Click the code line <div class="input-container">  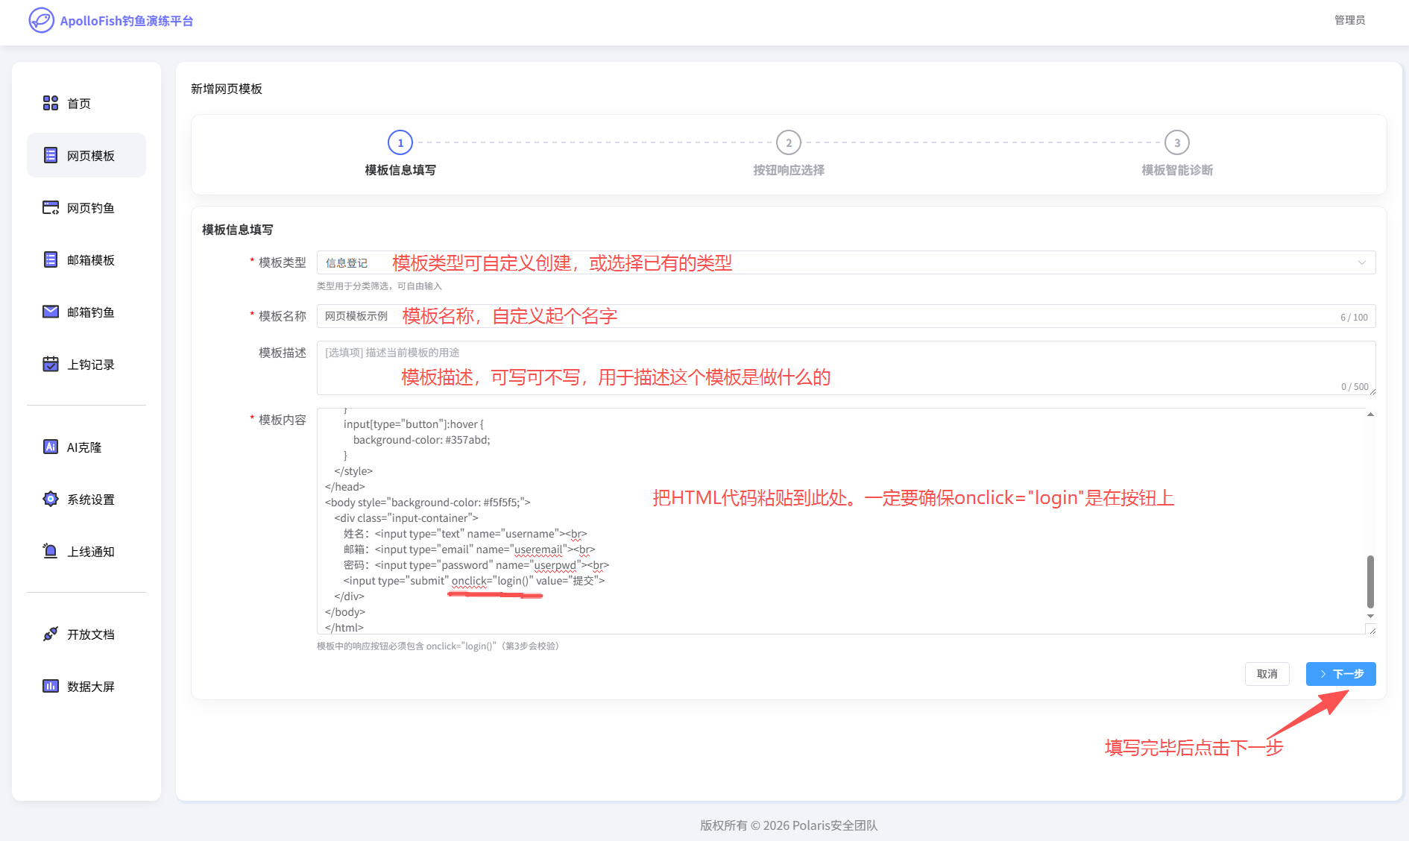click(x=406, y=517)
